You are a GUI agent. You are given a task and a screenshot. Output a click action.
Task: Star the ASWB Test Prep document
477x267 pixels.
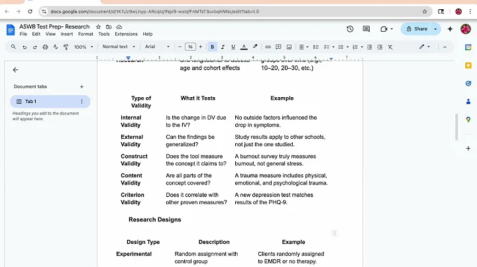(98, 26)
